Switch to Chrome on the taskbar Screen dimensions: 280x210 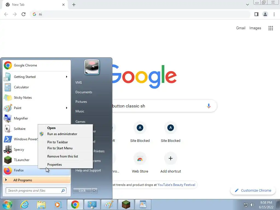point(75,205)
